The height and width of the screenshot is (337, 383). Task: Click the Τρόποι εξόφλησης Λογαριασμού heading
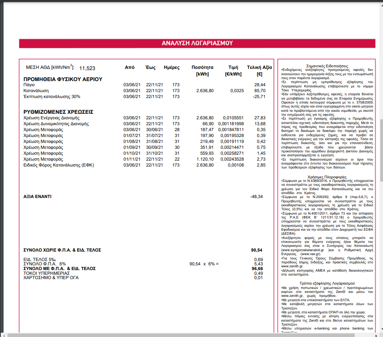327,283
